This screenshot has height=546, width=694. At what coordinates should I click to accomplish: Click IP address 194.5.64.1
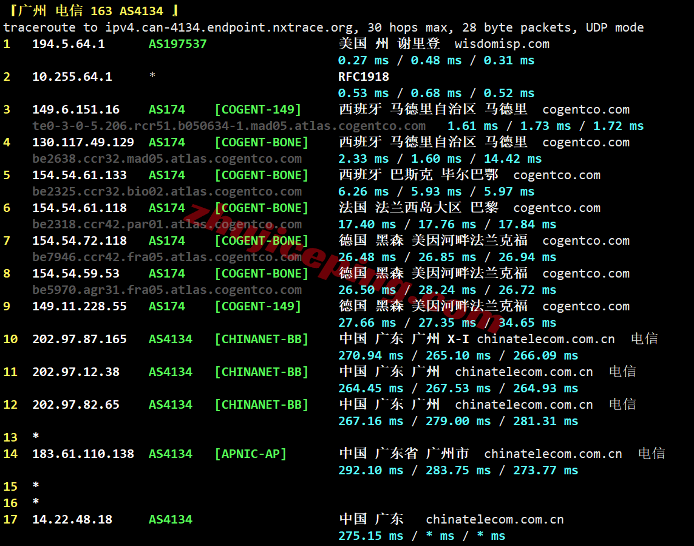click(69, 44)
